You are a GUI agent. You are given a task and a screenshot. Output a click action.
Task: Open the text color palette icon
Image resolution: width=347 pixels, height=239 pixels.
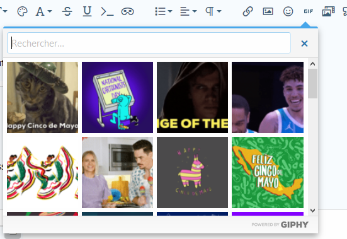[22, 11]
